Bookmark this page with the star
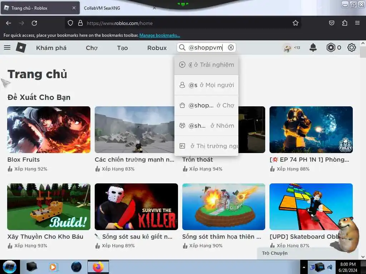 (296, 23)
